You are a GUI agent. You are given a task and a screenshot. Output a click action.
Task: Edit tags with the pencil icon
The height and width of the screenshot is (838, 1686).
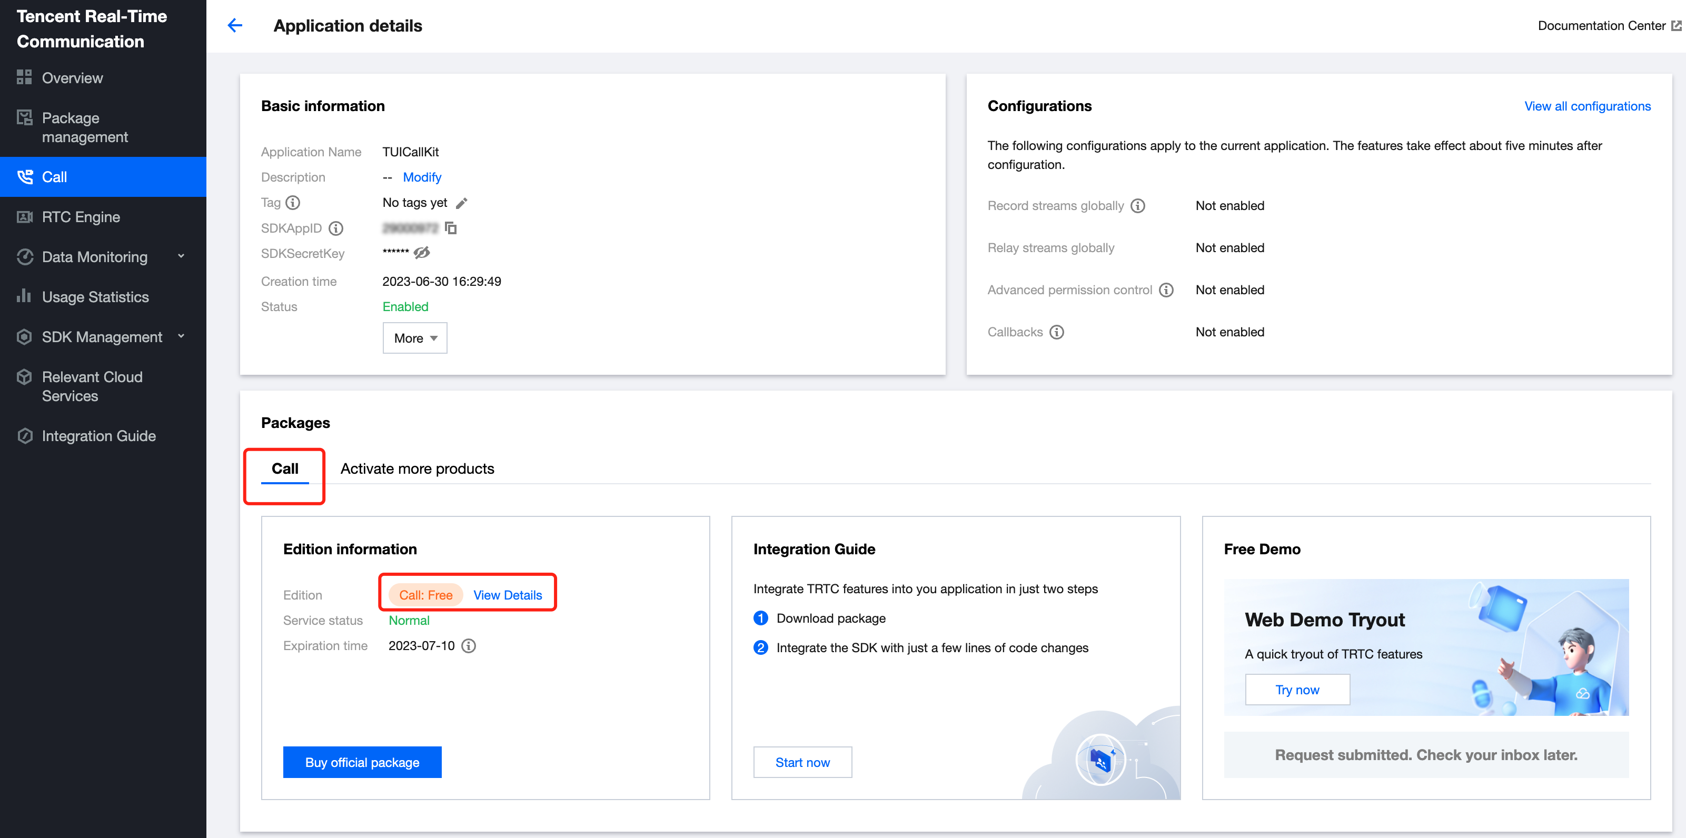pos(461,203)
